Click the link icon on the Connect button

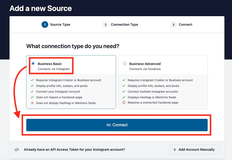pyautogui.click(x=108, y=125)
